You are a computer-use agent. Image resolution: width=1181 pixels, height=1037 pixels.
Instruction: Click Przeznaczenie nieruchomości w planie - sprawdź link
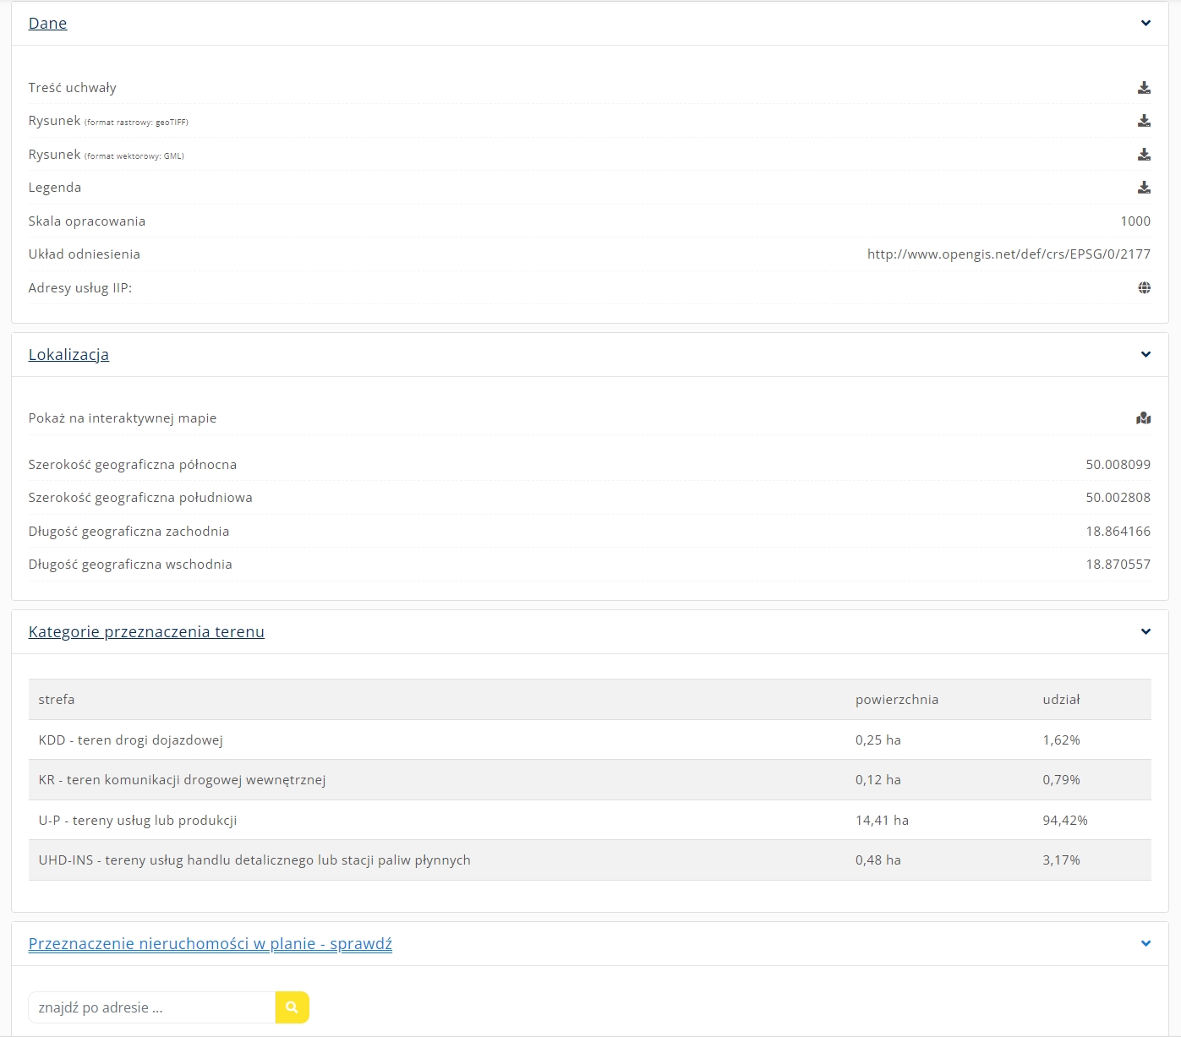(210, 944)
